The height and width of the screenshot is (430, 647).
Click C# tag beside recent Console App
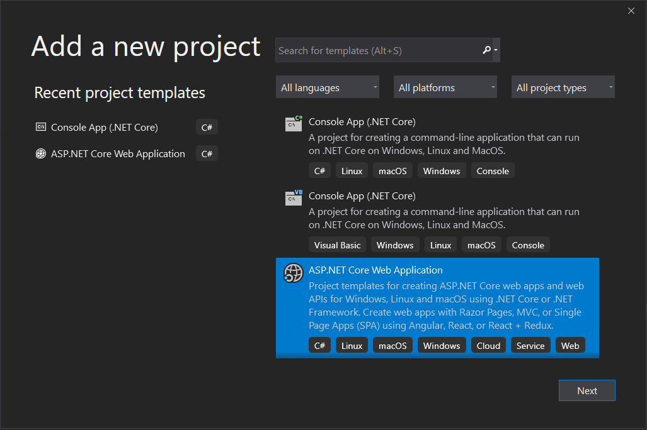click(207, 127)
